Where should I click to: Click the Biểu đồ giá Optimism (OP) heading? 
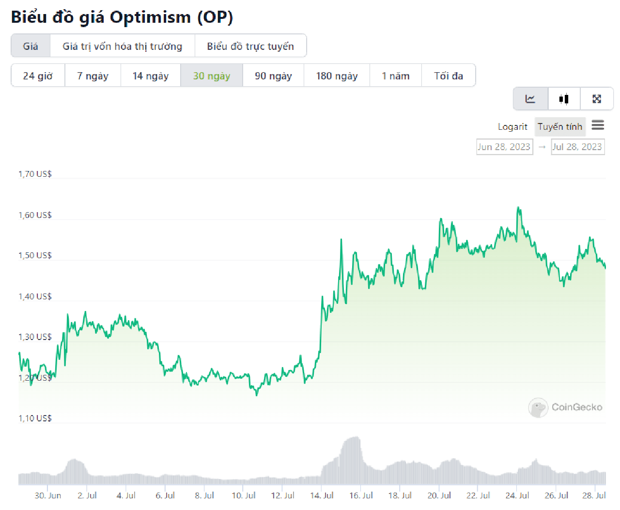coord(122,17)
